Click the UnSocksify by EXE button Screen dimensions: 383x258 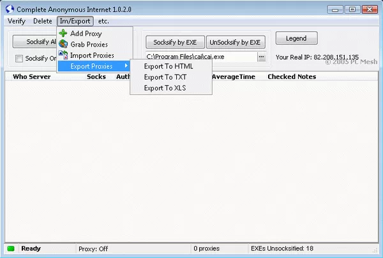tap(236, 42)
